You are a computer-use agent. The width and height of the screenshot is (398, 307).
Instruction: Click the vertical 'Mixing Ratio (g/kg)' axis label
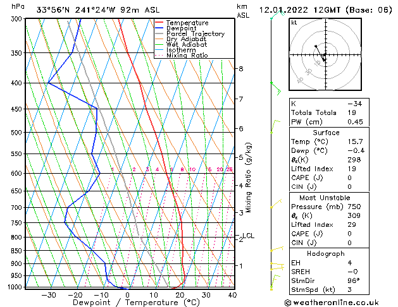(x=248, y=178)
